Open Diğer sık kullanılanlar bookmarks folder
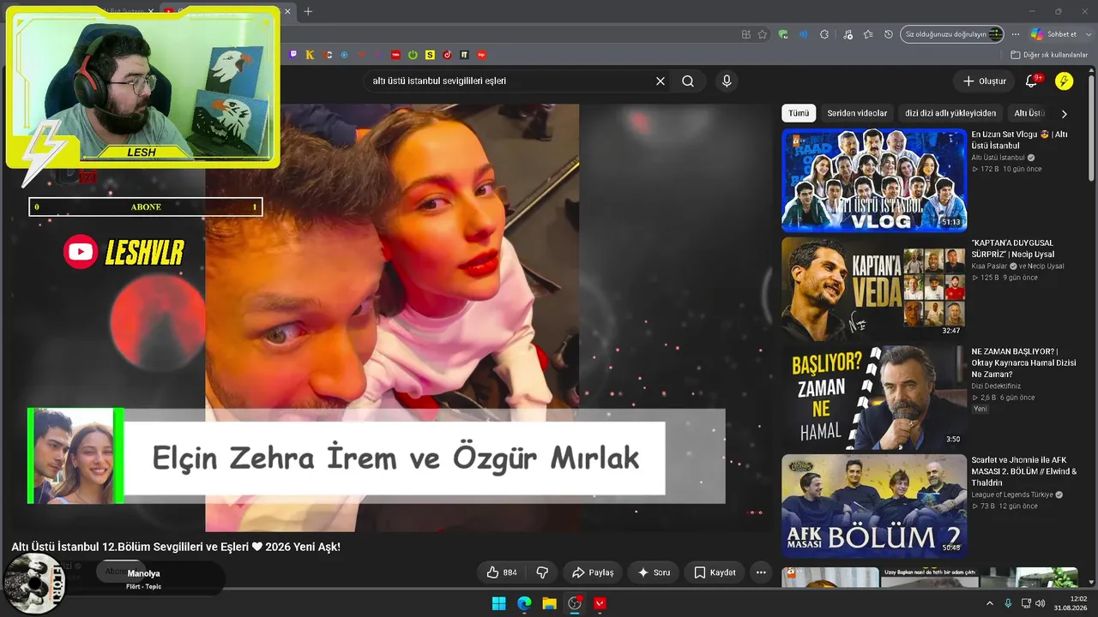Image resolution: width=1098 pixels, height=617 pixels. pos(1049,55)
